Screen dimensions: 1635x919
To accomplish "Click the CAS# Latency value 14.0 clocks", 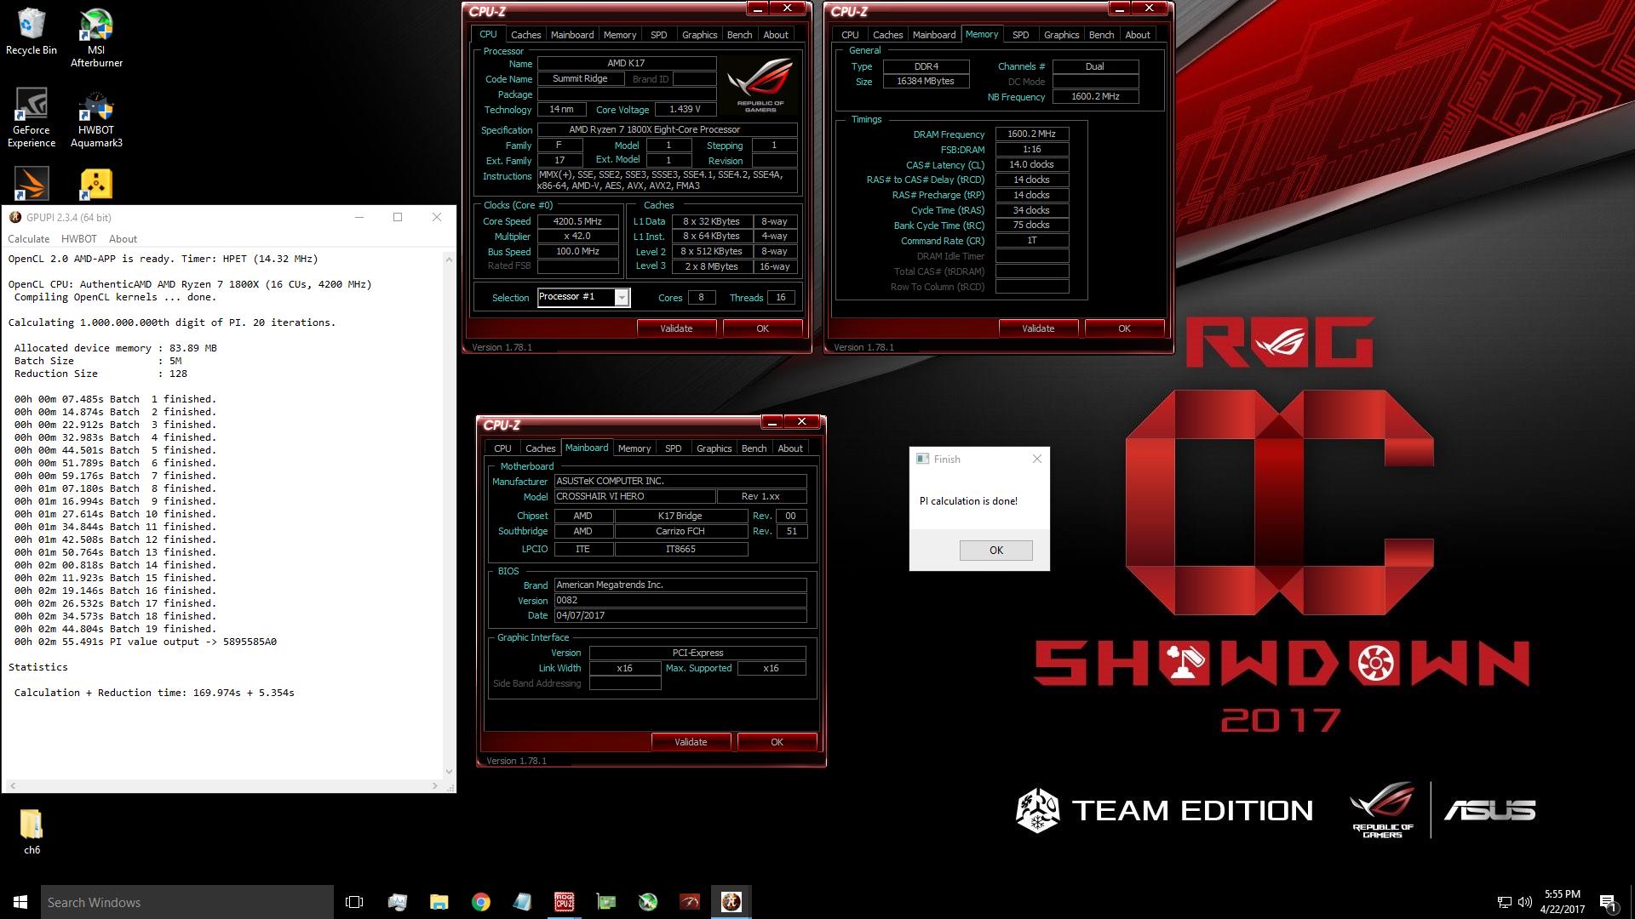I will (x=1031, y=165).
